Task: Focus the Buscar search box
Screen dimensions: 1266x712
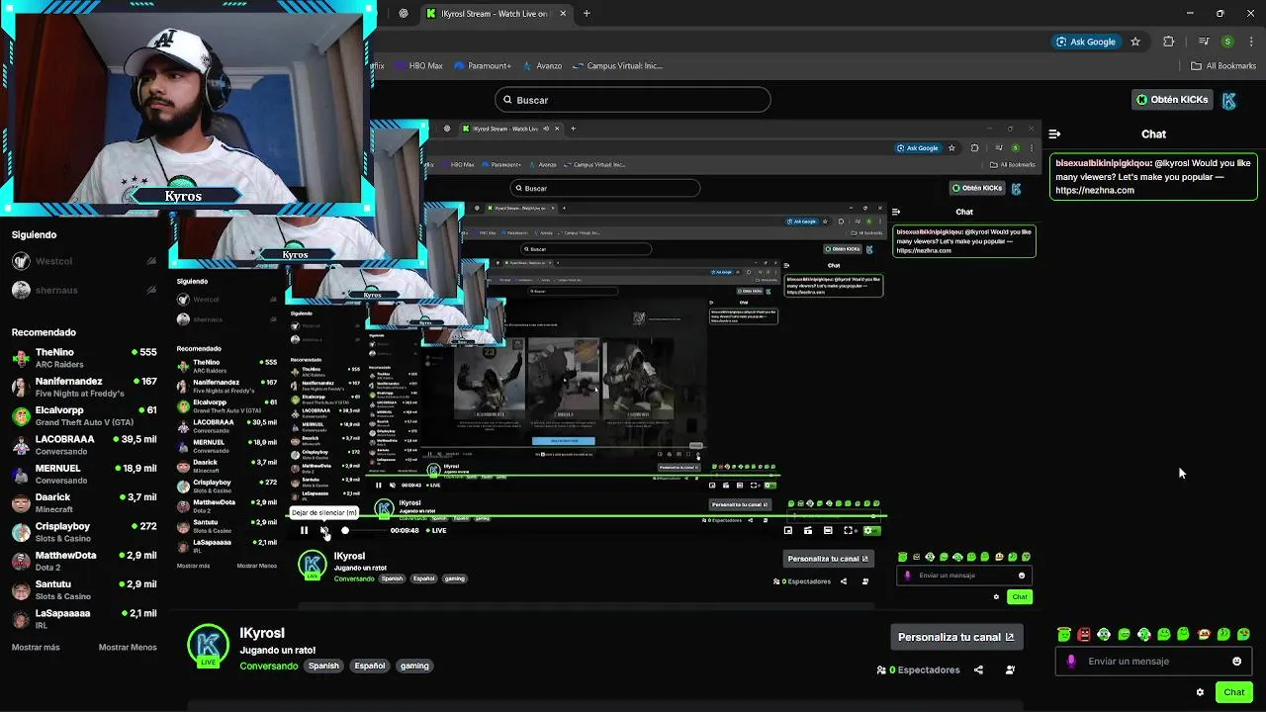Action: pyautogui.click(x=633, y=100)
